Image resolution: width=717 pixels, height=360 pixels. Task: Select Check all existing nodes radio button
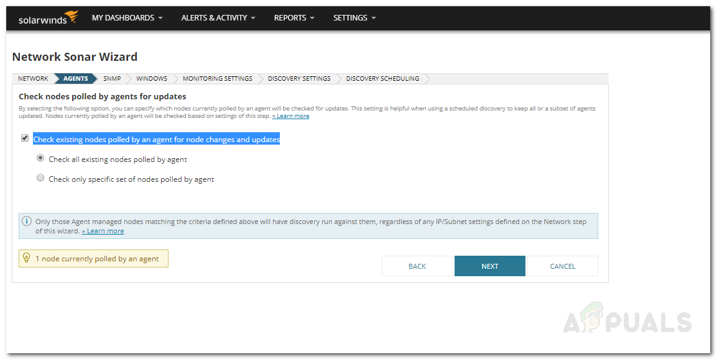pos(40,159)
